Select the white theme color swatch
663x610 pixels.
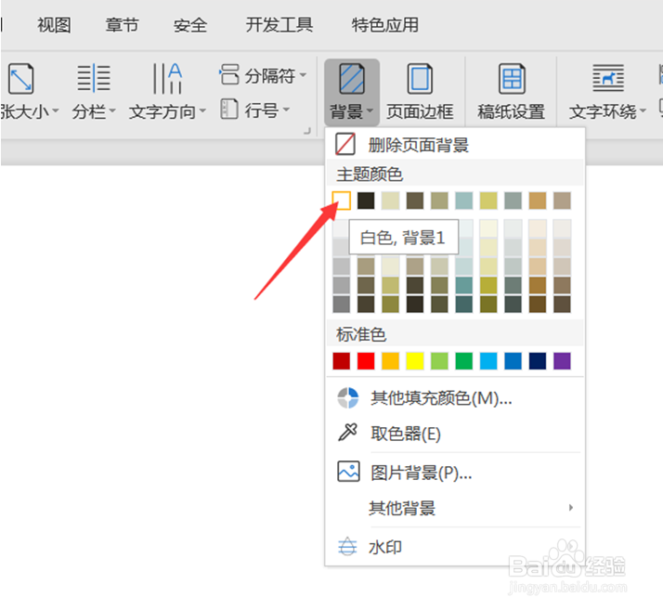coord(341,201)
